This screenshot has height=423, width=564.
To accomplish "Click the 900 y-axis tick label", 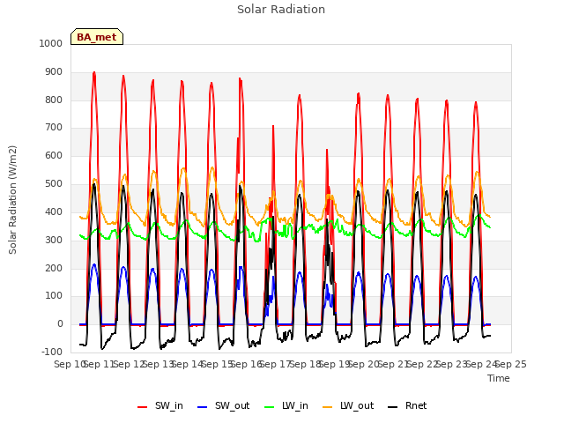I will click(x=54, y=72).
